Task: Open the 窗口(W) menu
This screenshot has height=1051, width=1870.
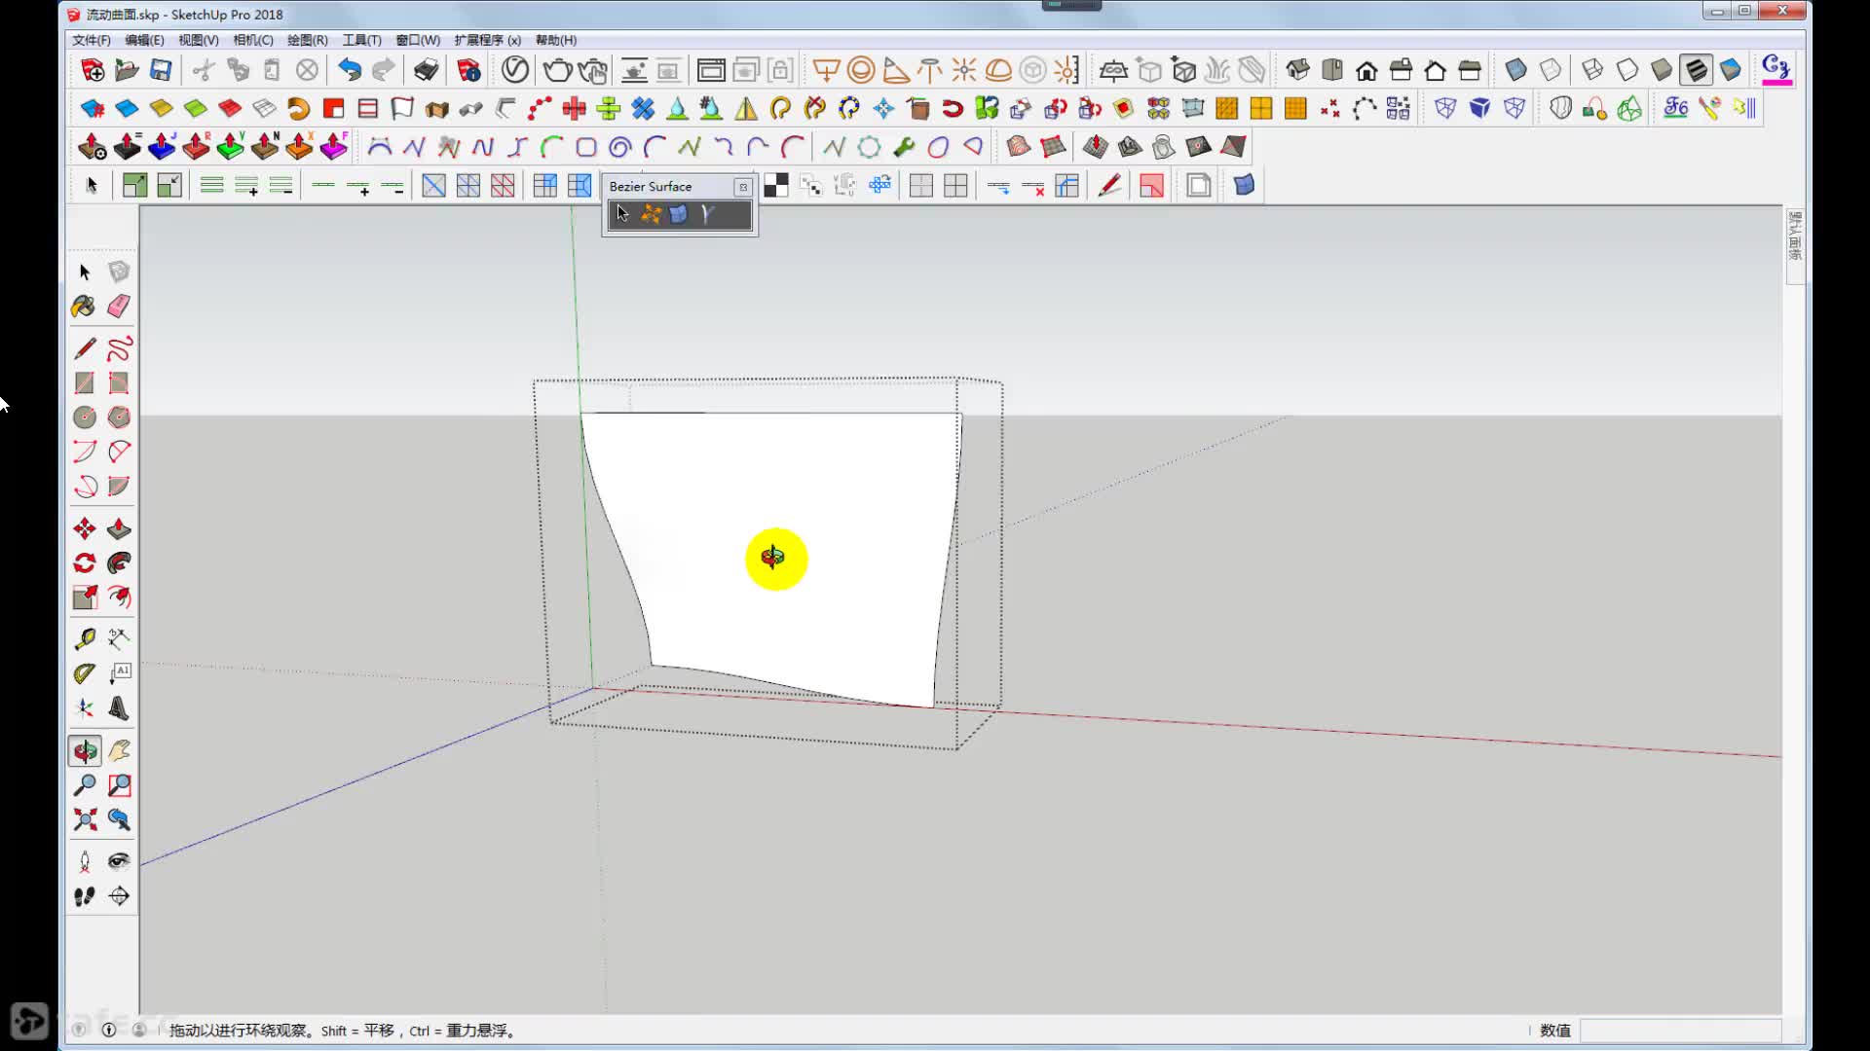Action: pos(418,40)
